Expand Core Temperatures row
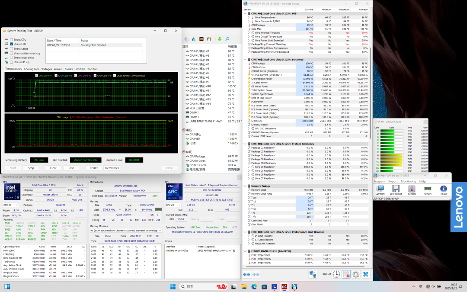 249,17
